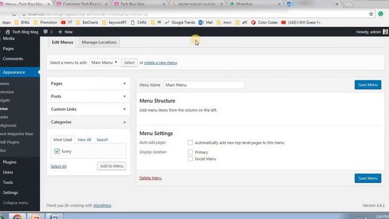Expand the Posts panel
Viewport: 389px width, 219px height.
tap(88, 96)
